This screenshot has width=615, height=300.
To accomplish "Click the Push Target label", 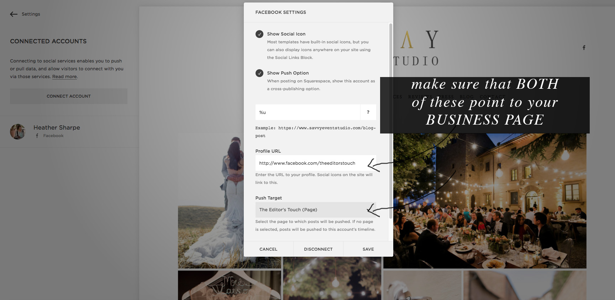I will point(268,198).
